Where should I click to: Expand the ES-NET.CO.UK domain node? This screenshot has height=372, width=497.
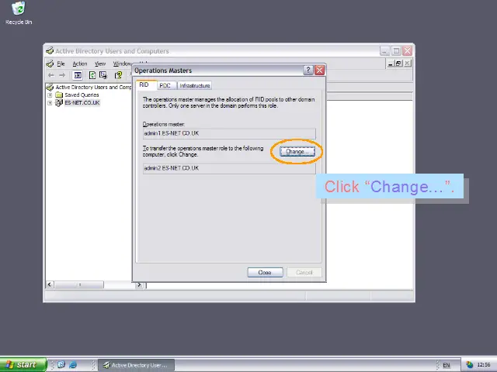click(x=50, y=103)
